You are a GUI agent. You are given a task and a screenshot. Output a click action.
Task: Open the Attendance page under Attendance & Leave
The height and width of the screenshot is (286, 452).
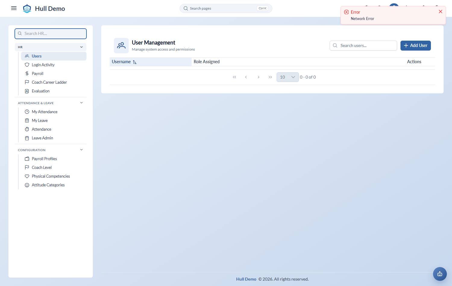[54, 129]
